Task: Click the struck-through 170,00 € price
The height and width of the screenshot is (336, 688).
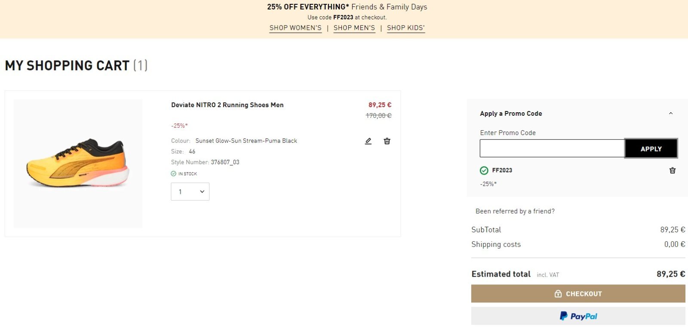Action: point(378,116)
